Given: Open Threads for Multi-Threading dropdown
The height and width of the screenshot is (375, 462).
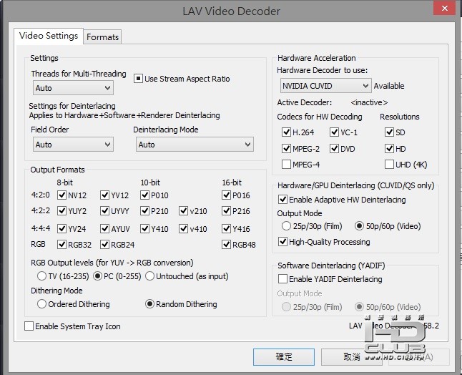Looking at the screenshot, I should (73, 88).
